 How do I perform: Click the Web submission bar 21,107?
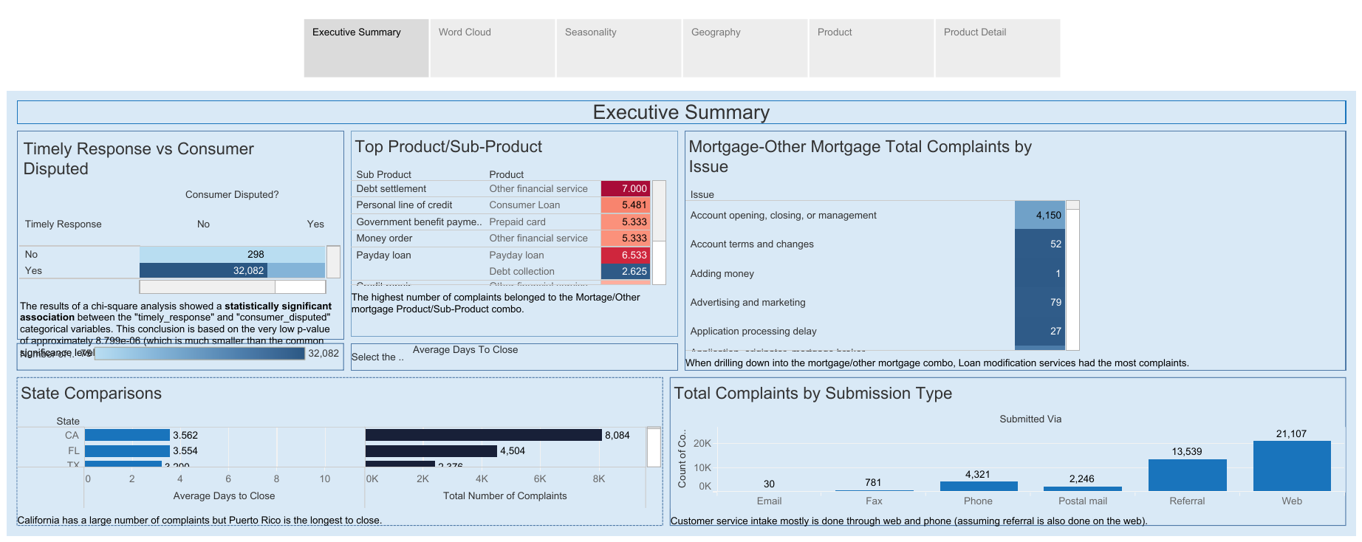tap(1292, 466)
